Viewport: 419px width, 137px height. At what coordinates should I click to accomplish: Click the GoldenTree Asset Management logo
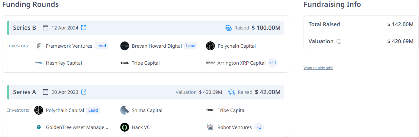(39, 127)
